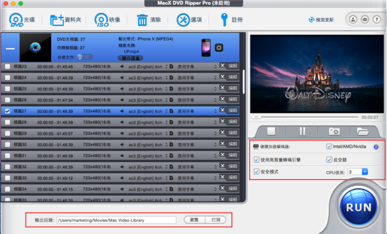Open audio track dropdown on 標題23 row
Screen dimensions: 387x234
pyautogui.click(x=166, y=66)
